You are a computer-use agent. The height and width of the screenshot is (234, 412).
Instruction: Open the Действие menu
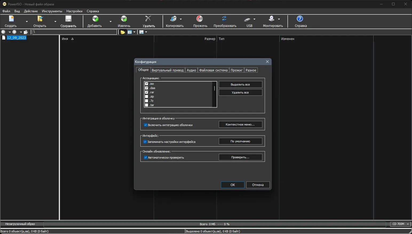31,11
